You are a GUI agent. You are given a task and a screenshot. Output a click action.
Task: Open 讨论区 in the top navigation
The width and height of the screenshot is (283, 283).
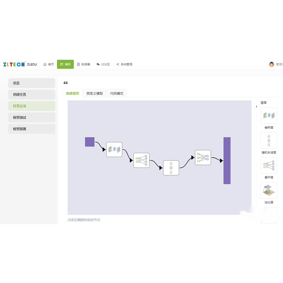(103, 64)
